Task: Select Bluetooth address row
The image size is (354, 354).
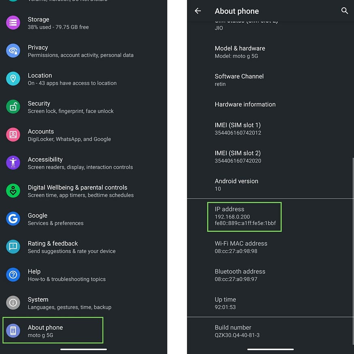Action: (x=271, y=275)
